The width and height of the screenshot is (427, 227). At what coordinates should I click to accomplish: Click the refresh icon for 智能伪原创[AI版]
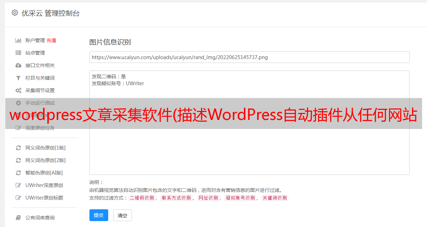[x=18, y=173]
